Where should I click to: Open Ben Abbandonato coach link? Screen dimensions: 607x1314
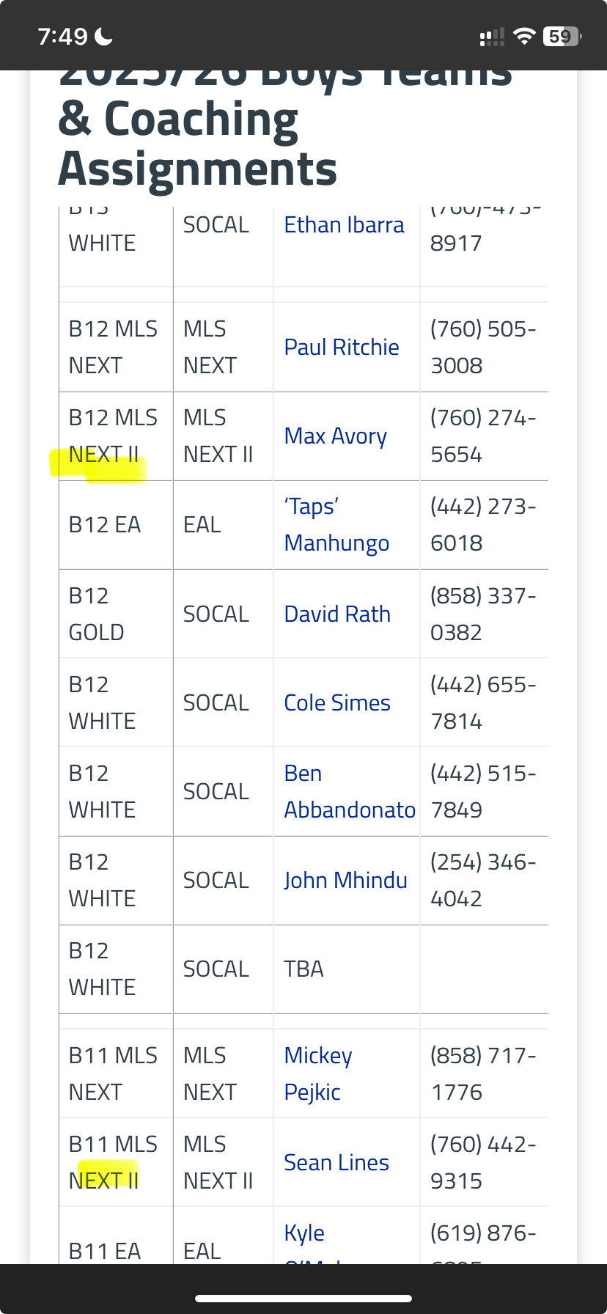coord(349,792)
